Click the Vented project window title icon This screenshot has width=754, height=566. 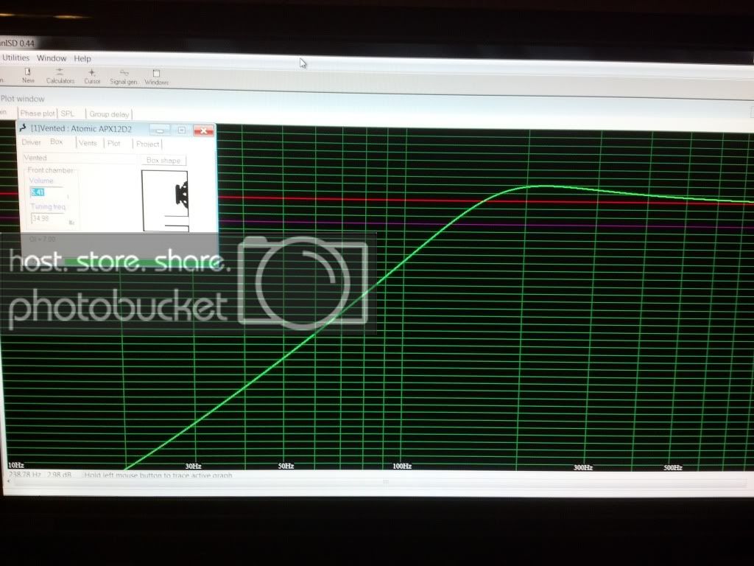(x=23, y=127)
